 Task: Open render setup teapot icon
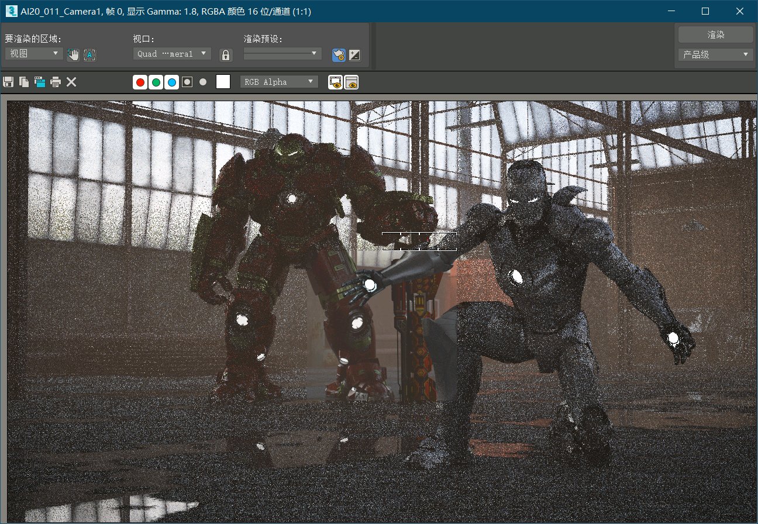coord(338,55)
